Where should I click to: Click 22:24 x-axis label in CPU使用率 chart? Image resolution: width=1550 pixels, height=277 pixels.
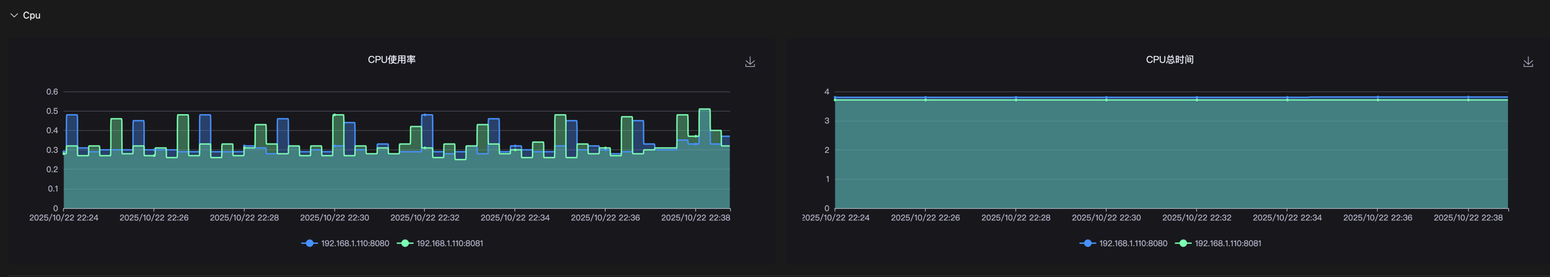(64, 218)
